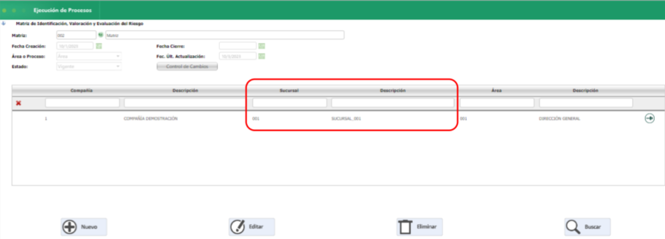This screenshot has width=665, height=239.
Task: Click the Área Descripción filter field
Action: 586,103
